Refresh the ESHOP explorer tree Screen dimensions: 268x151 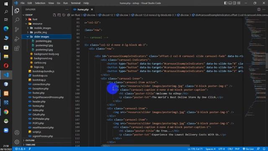click(x=64, y=15)
